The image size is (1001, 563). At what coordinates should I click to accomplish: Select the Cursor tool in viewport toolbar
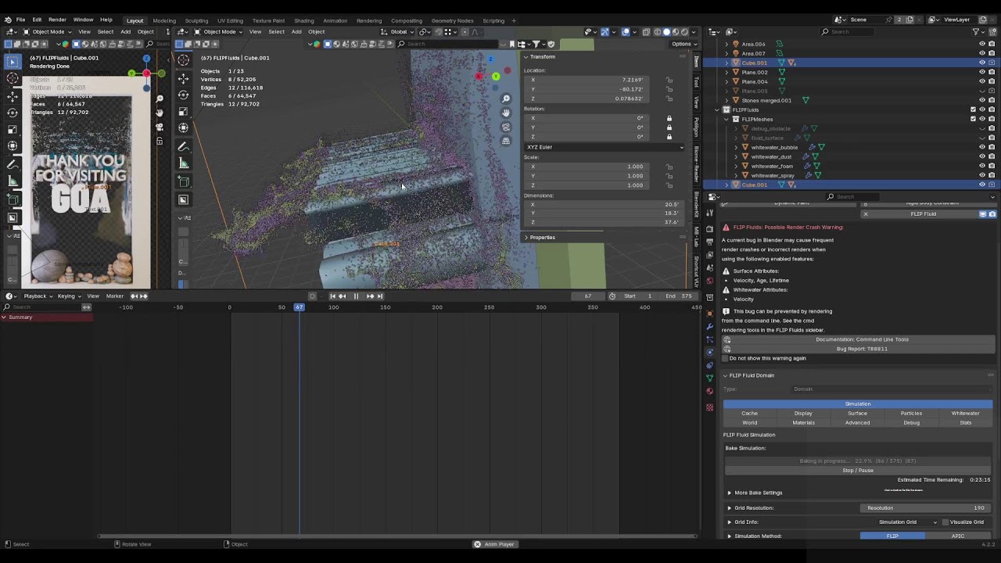[183, 60]
